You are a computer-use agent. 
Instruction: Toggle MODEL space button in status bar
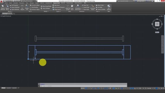(83, 88)
